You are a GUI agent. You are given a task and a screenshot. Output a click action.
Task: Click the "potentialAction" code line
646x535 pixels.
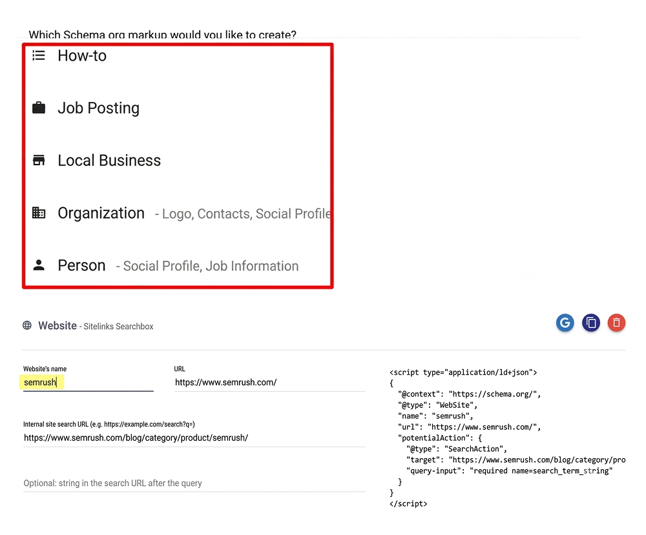(439, 438)
